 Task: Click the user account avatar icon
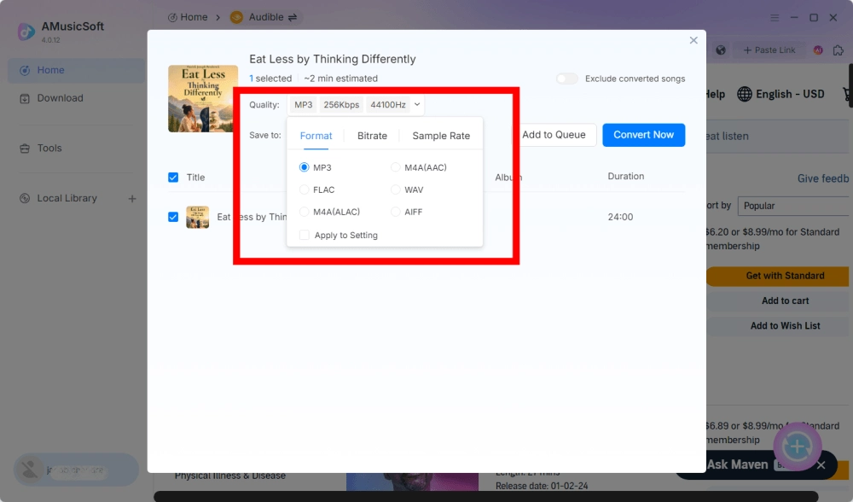(x=29, y=470)
